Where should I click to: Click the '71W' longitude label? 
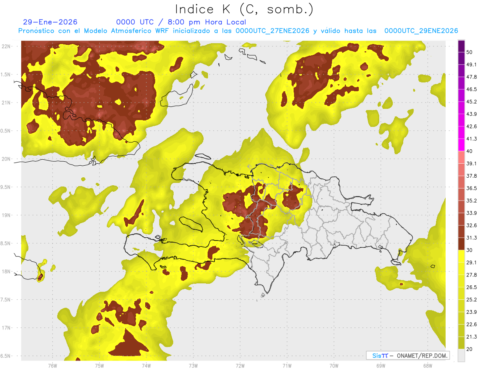coord(287,366)
